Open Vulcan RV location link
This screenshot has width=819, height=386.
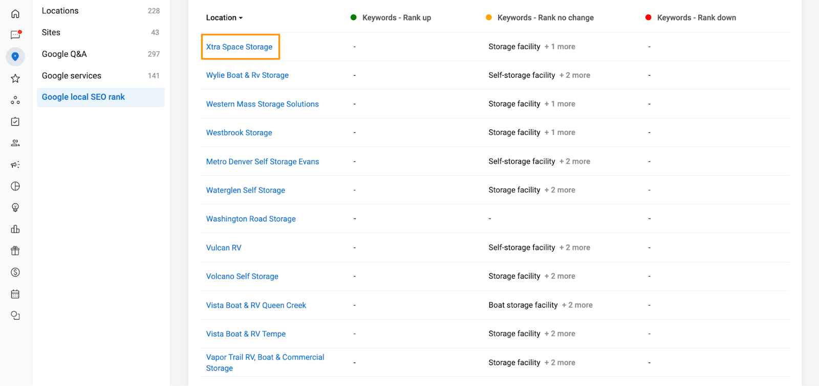(x=224, y=247)
